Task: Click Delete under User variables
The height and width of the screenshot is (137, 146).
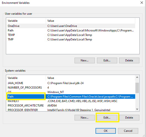Action: pos(129,60)
